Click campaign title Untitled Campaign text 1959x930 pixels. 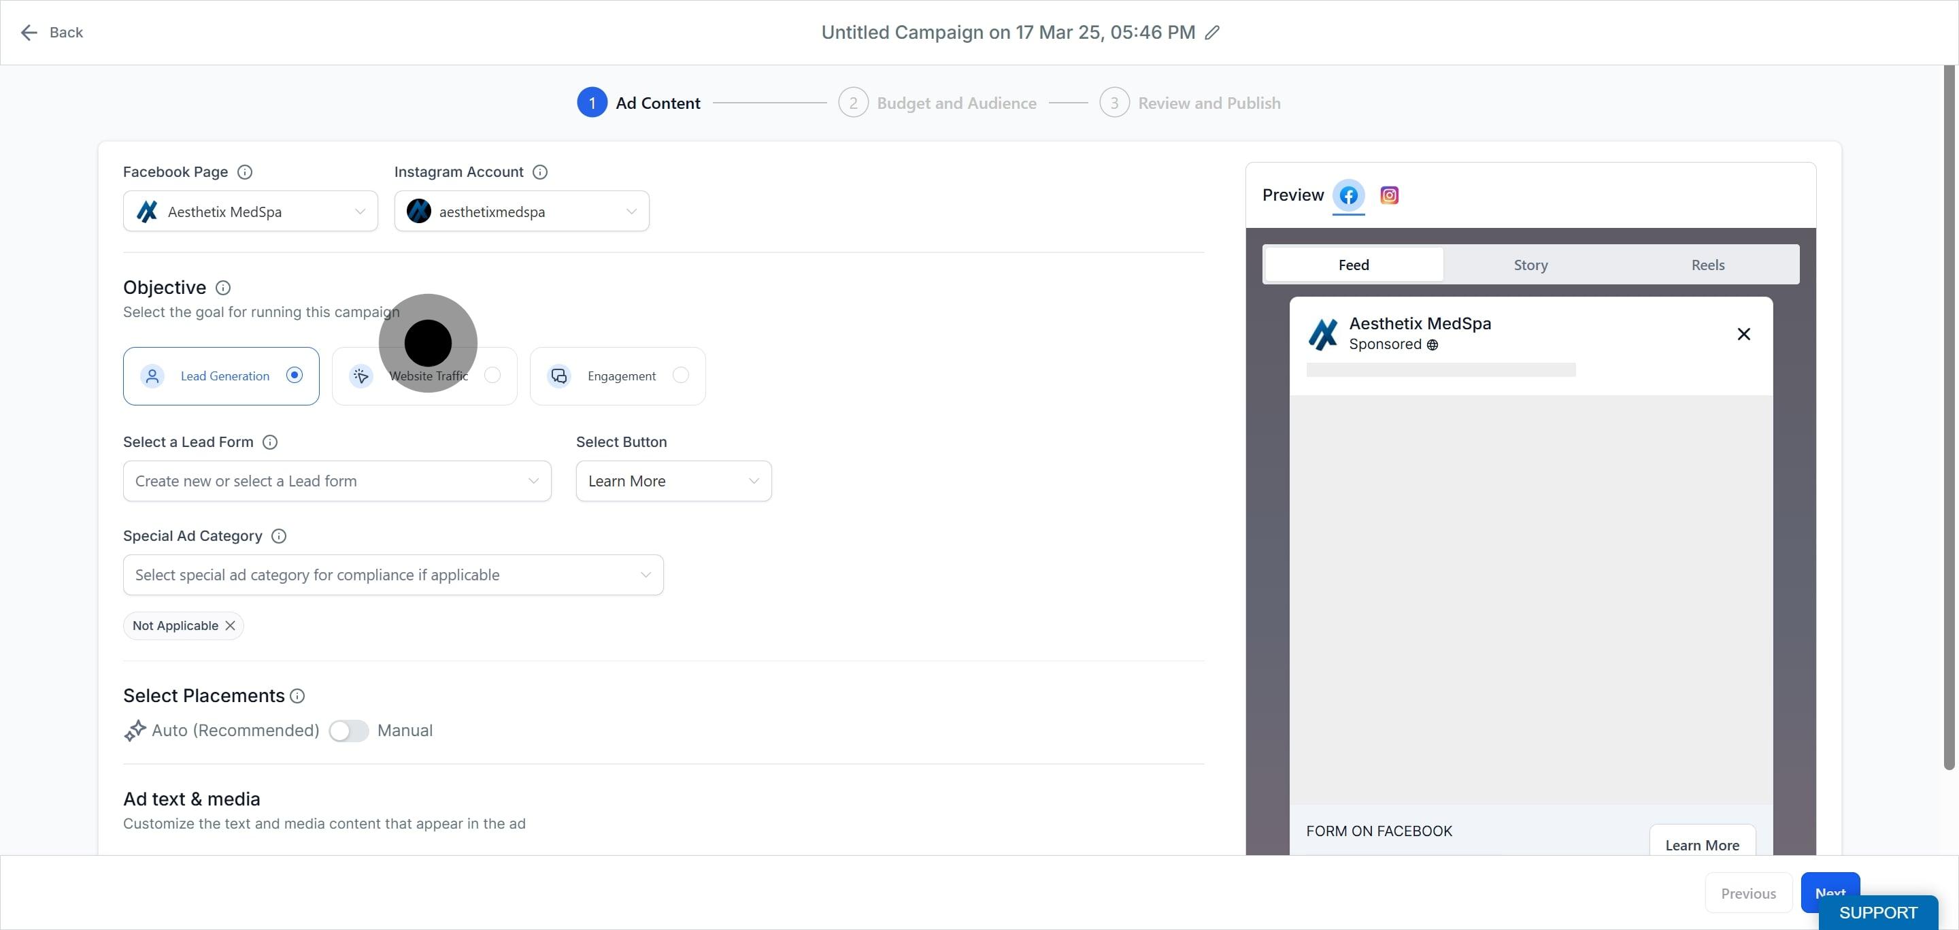tap(1008, 33)
